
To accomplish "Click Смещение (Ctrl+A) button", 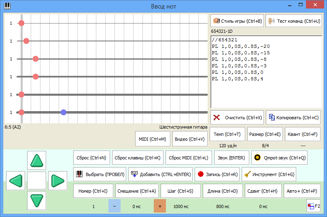I will [137, 191].
